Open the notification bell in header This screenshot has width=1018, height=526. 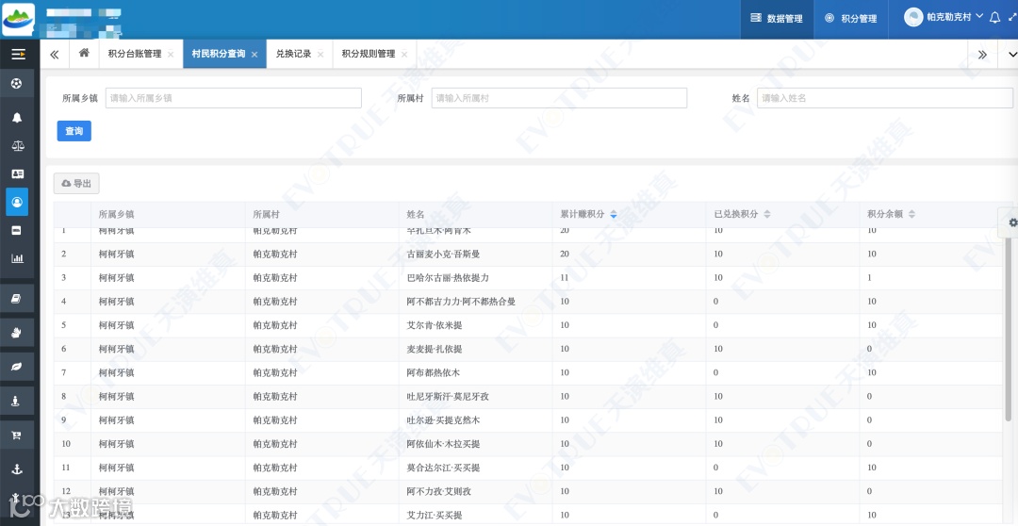994,18
